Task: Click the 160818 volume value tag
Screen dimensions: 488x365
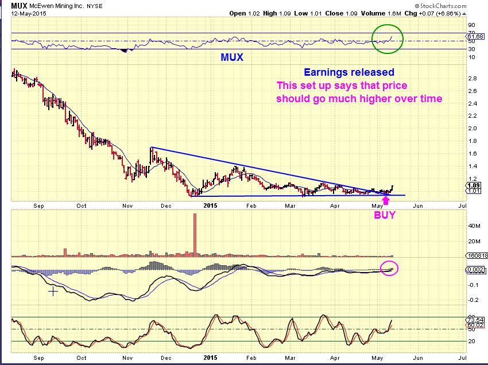Action: coord(477,255)
